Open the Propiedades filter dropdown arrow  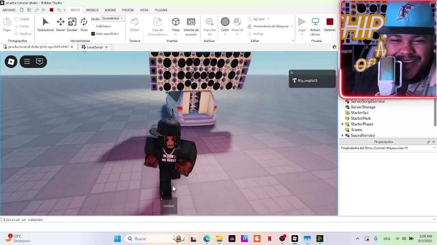tap(434, 148)
